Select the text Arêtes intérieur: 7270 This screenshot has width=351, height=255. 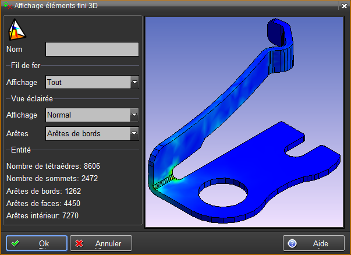pos(42,215)
